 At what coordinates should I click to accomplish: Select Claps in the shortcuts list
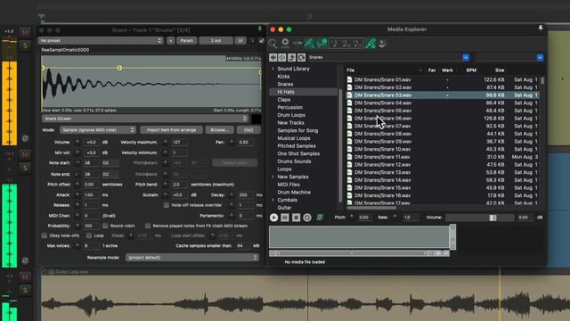[284, 99]
